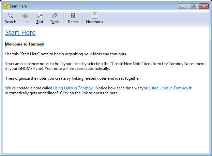The width and height of the screenshot is (212, 156).
Task: Close the Start Here note window
Action: 204,6
